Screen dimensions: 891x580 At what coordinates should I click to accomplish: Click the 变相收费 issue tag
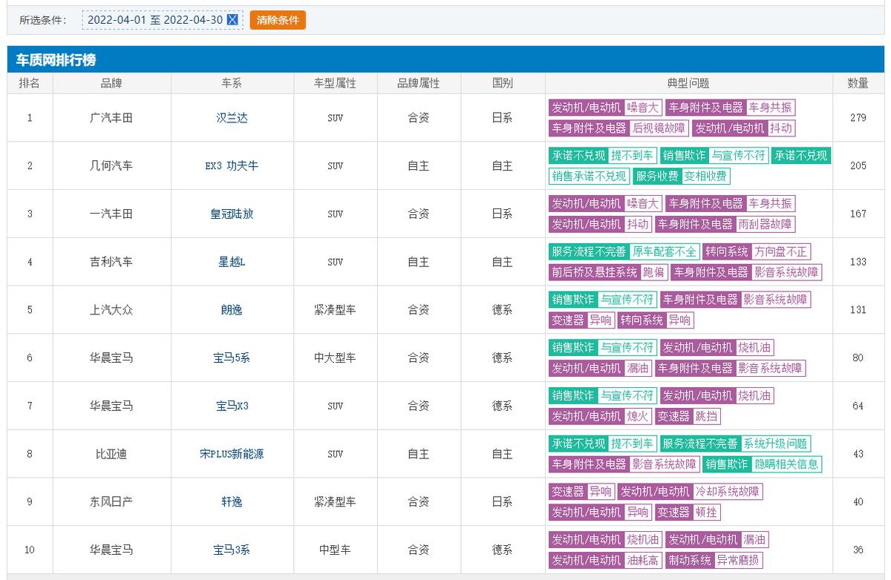pos(706,177)
